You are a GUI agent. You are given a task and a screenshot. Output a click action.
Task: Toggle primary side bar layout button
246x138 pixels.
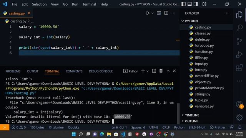coord(183,4)
